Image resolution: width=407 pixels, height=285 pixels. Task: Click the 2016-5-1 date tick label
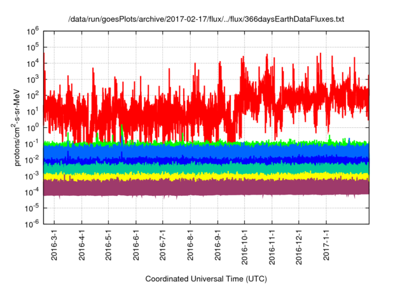point(109,245)
